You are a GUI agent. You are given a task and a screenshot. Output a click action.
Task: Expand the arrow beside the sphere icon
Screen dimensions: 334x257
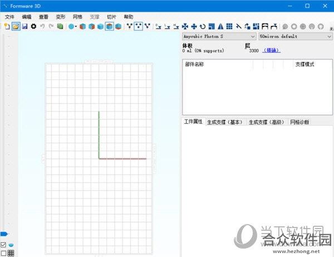pyautogui.click(x=76, y=26)
